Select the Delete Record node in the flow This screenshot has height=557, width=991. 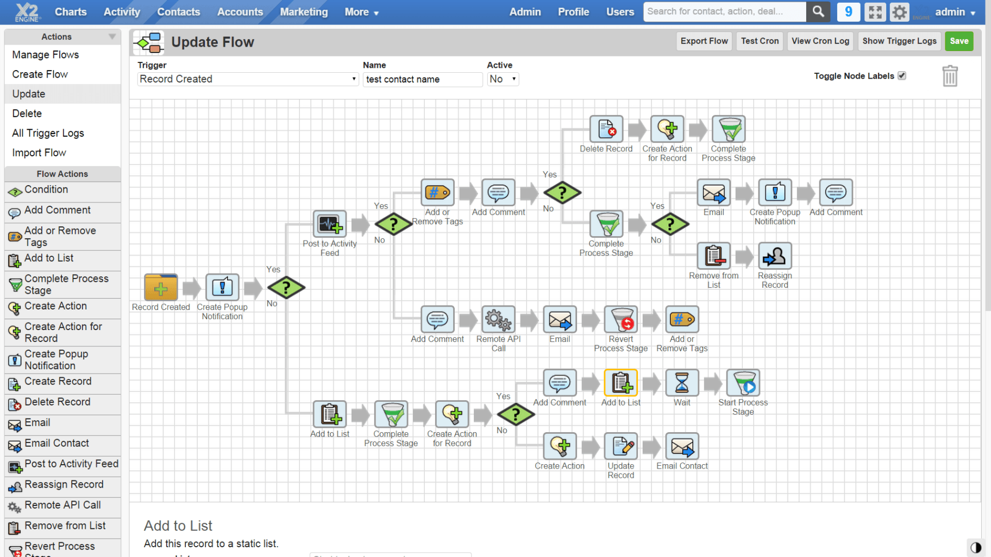[x=606, y=129]
